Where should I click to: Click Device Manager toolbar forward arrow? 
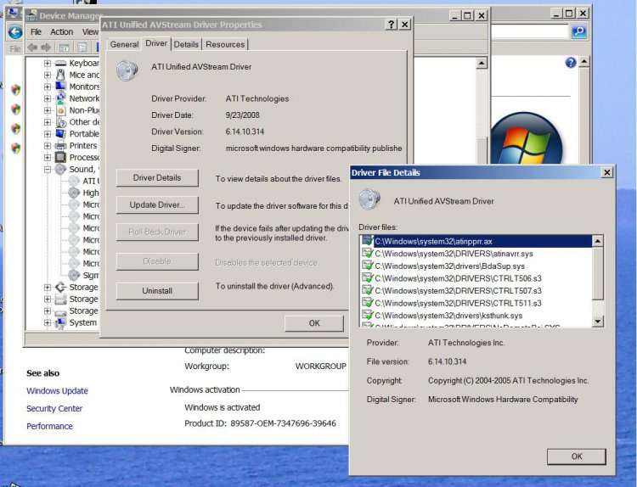click(46, 48)
